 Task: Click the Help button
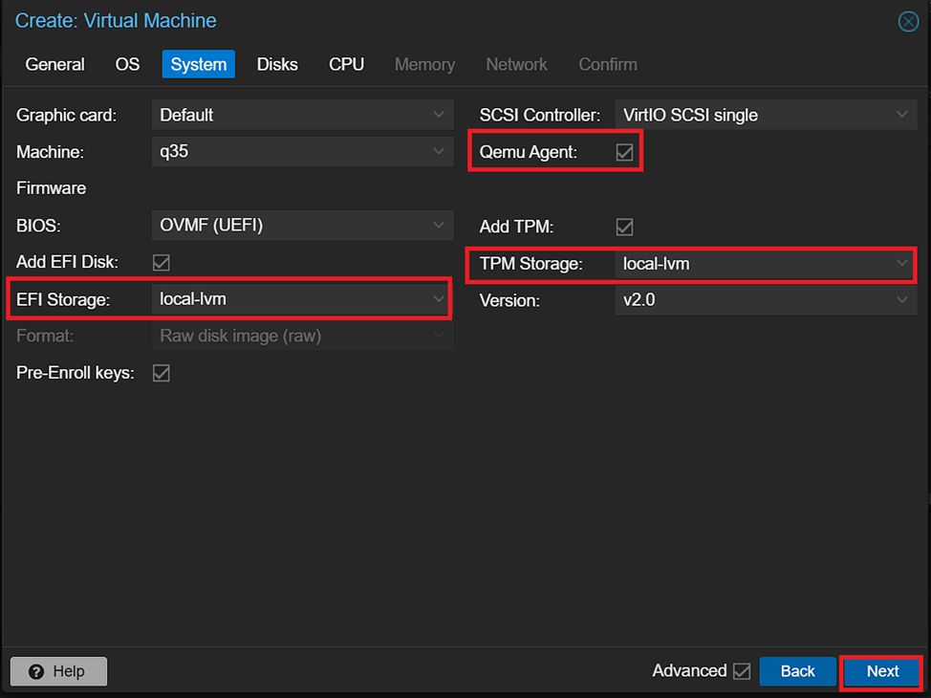click(58, 671)
